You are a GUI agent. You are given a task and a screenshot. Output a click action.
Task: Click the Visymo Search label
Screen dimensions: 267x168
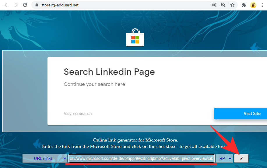[78, 114]
